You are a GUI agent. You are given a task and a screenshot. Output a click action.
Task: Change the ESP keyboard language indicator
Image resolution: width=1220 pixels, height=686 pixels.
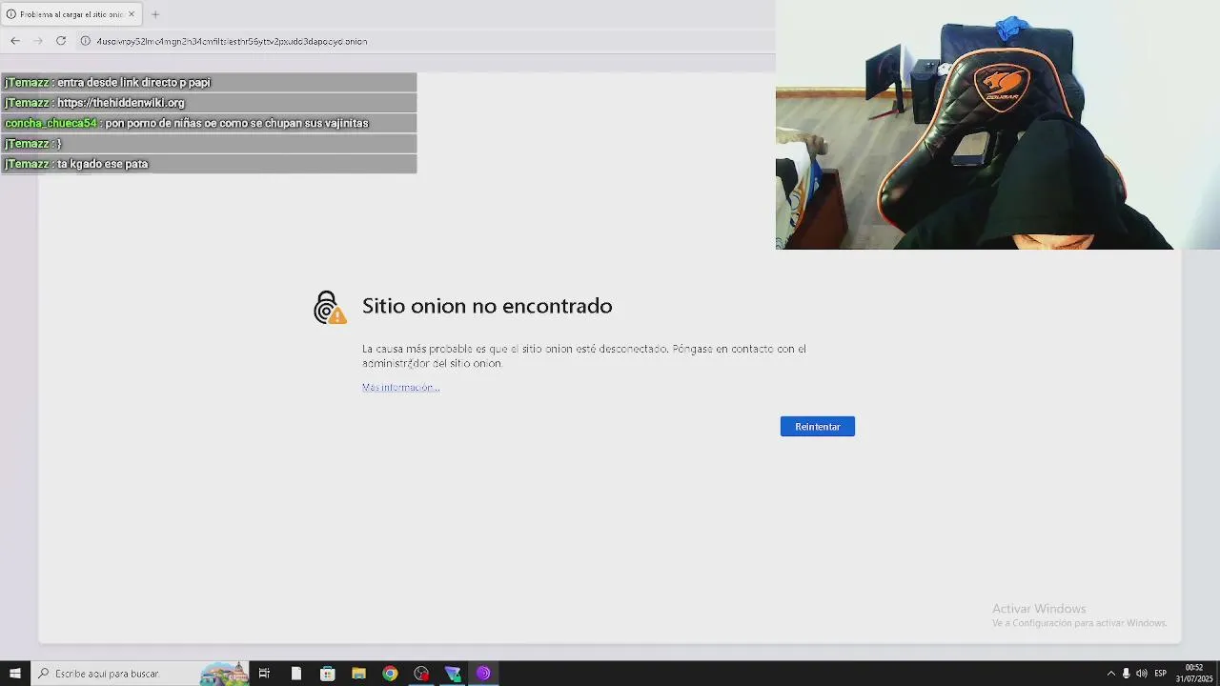(x=1161, y=674)
